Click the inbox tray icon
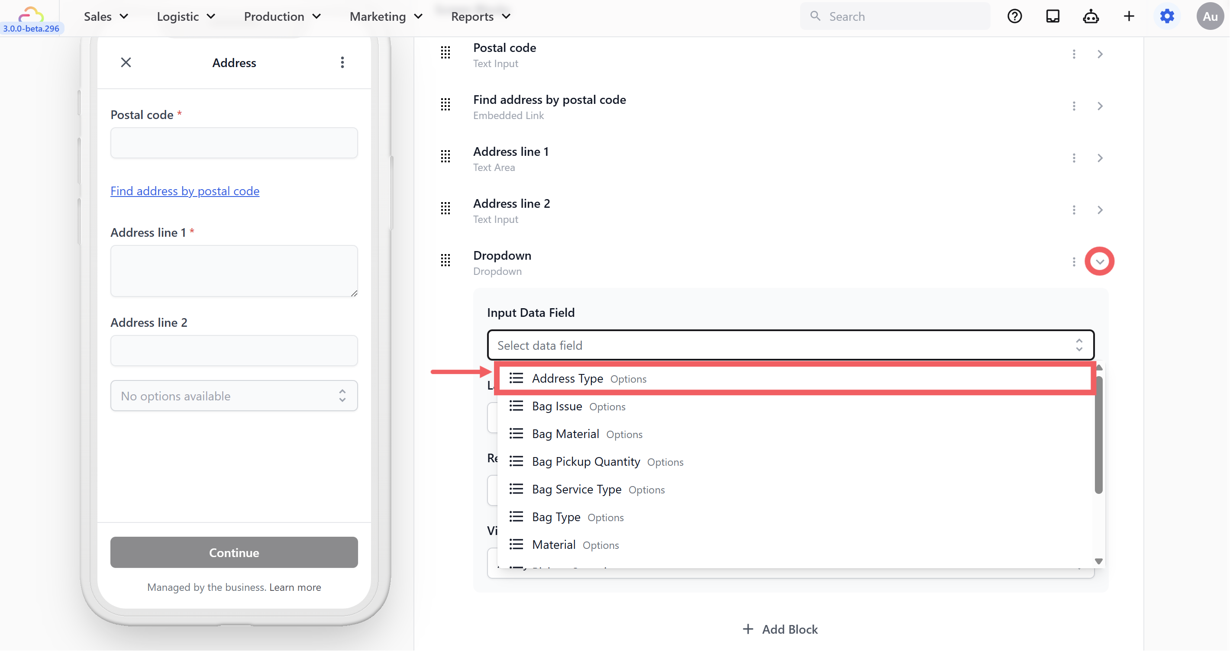 [1052, 16]
